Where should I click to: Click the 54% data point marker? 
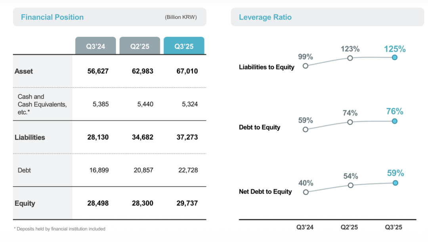coord(350,185)
